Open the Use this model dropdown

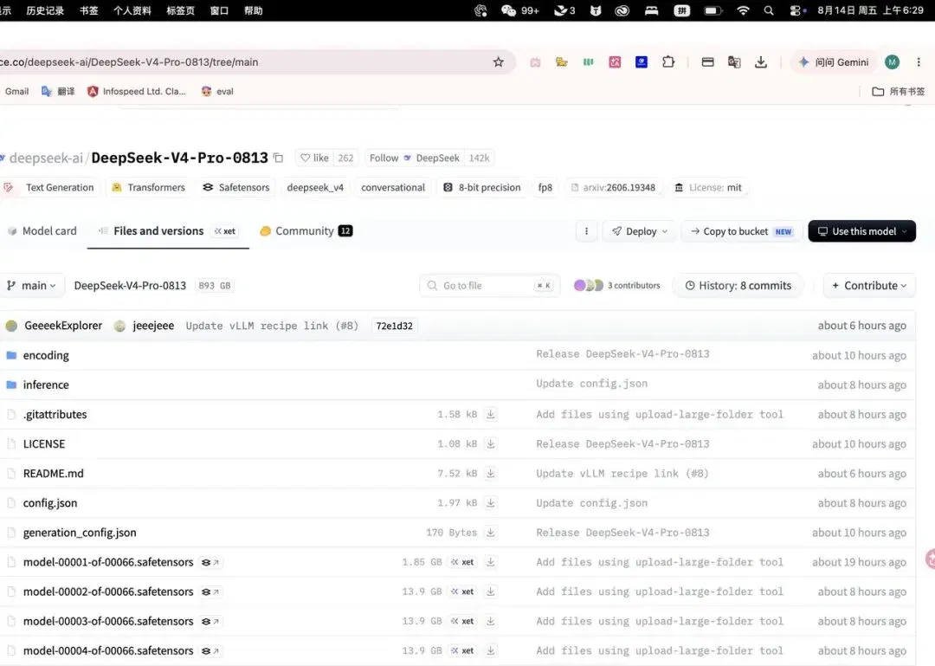tap(861, 231)
